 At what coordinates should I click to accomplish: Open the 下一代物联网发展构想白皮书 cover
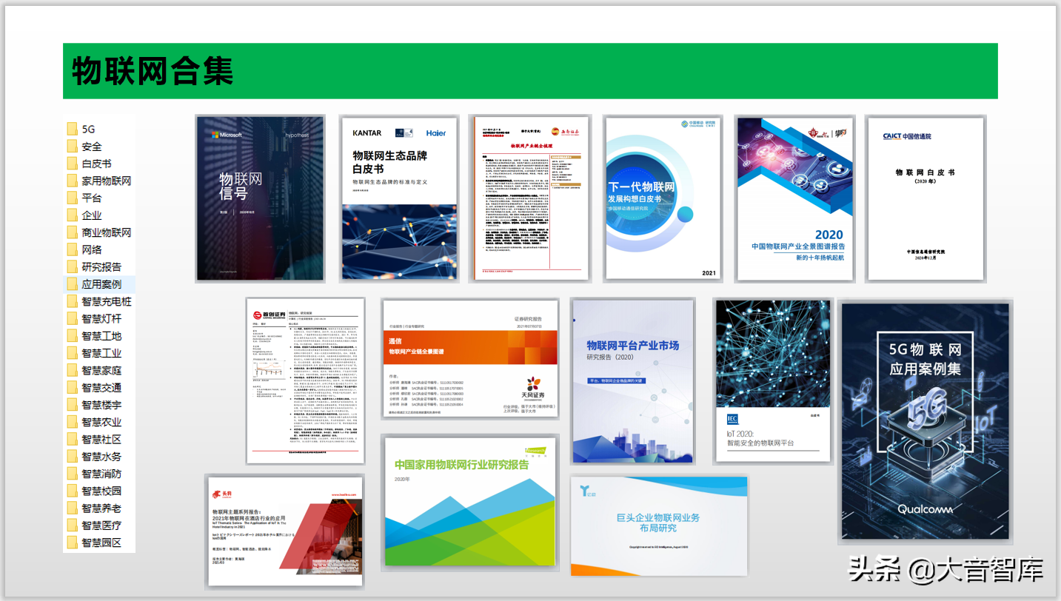click(663, 198)
